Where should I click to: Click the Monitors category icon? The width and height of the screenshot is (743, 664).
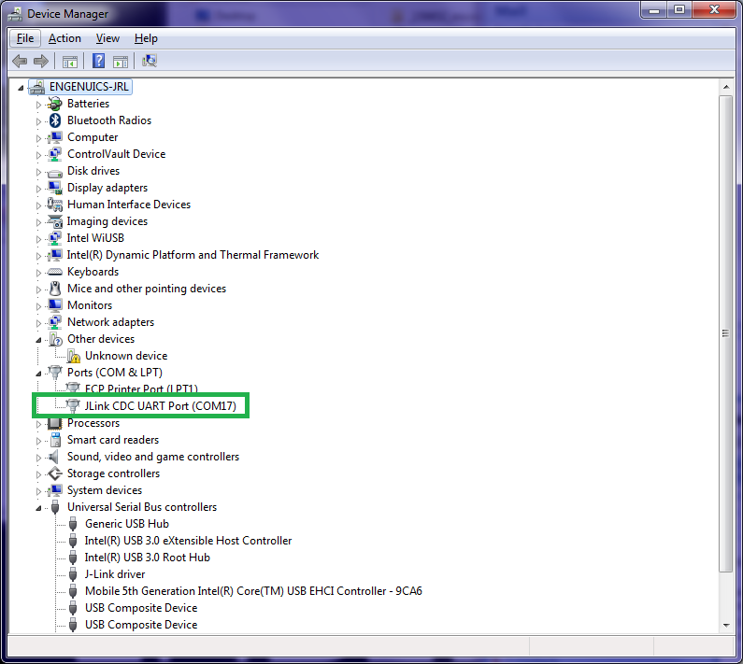tap(55, 305)
